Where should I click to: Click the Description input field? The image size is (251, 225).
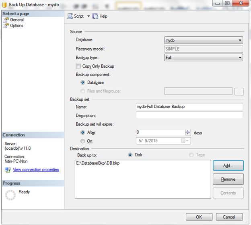[x=189, y=115]
